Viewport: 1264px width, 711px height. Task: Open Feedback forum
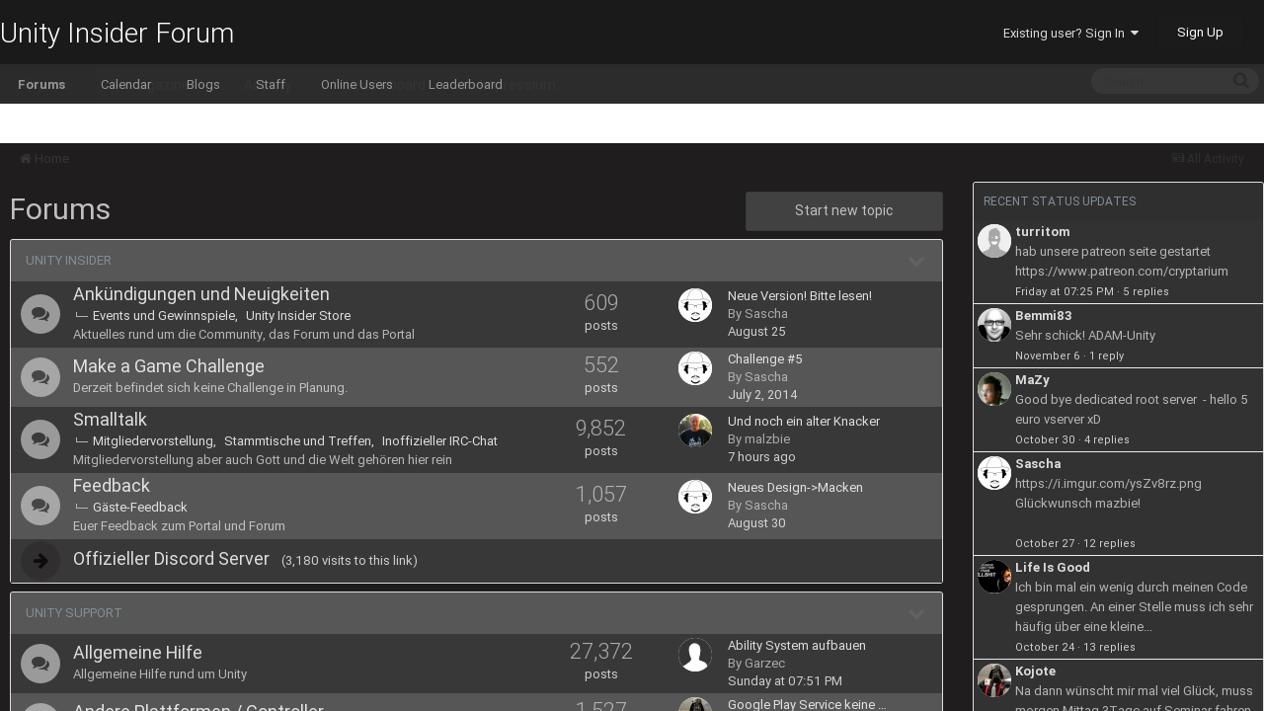[x=112, y=486]
